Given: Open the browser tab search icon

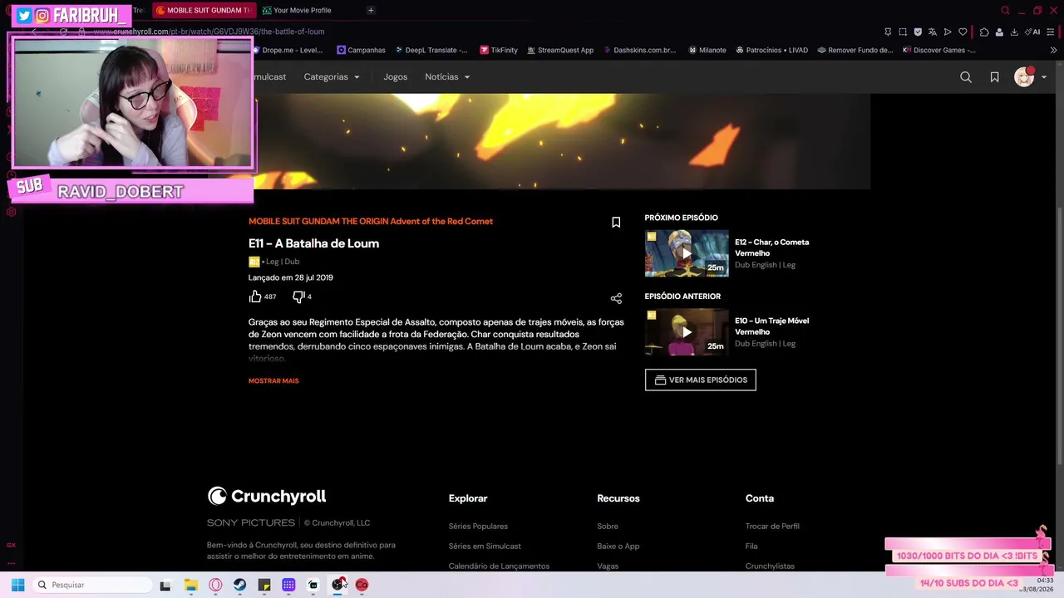Looking at the screenshot, I should (x=1005, y=11).
